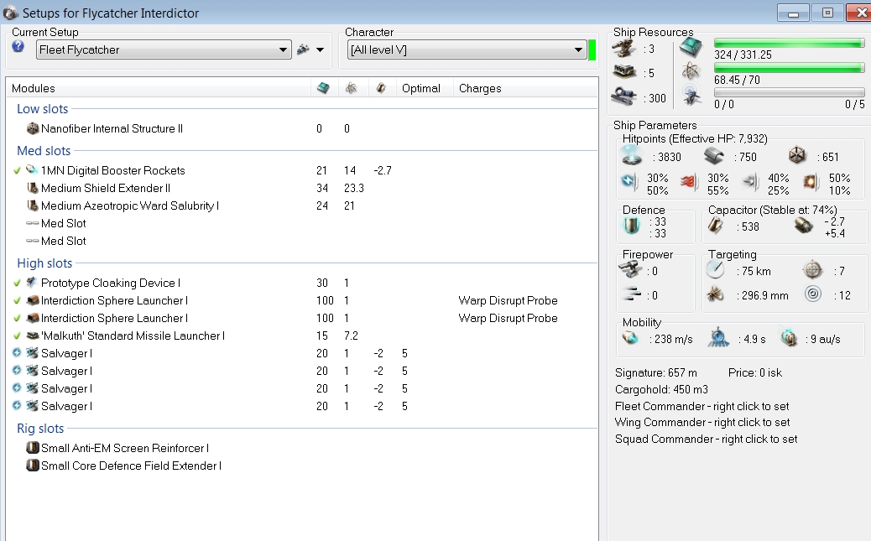The height and width of the screenshot is (541, 871).
Task: Toggle the first Salvager I state icon
Action: click(17, 353)
